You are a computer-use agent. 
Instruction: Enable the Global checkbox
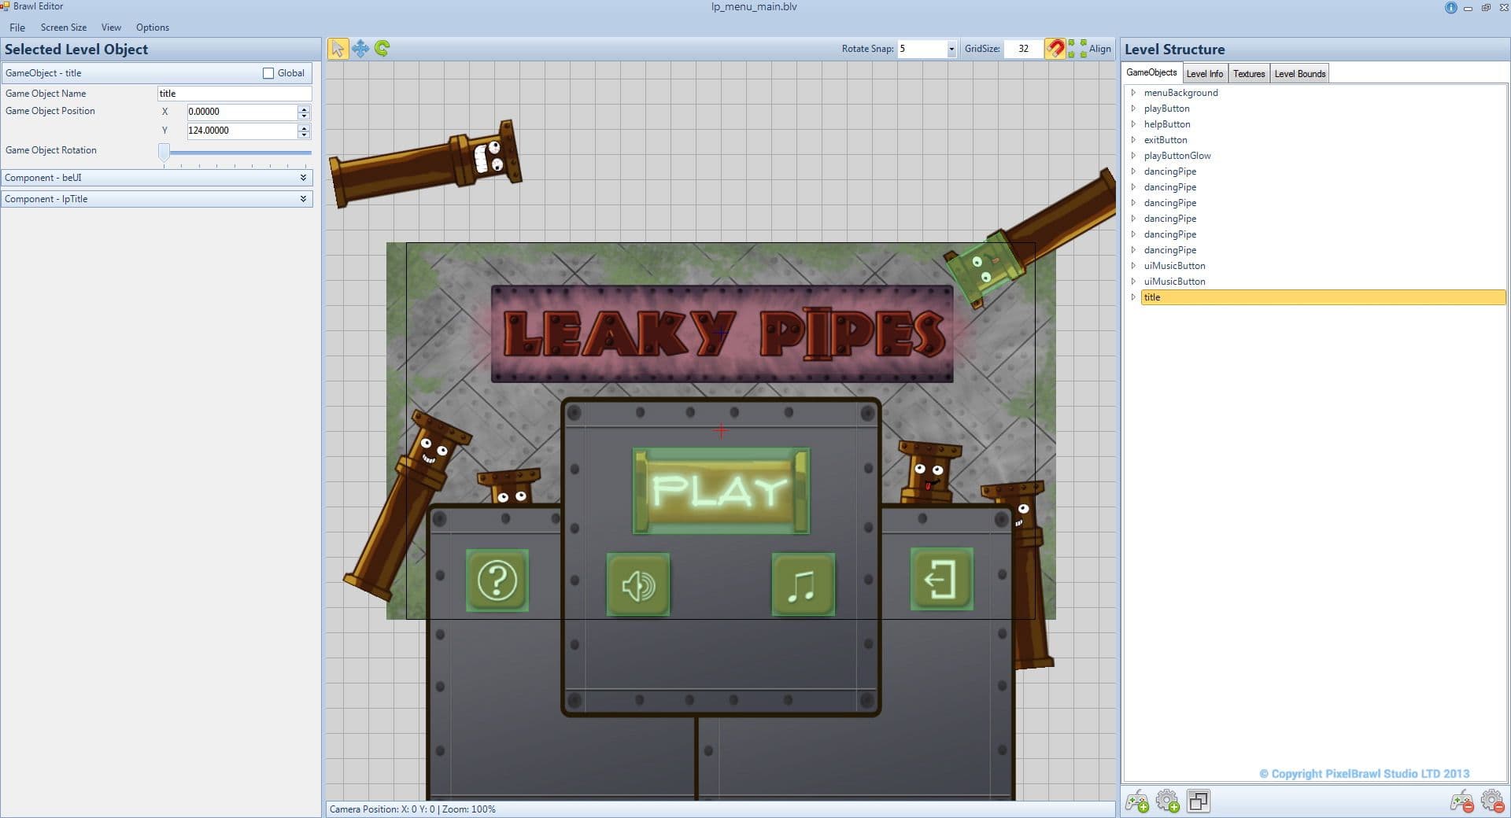(x=268, y=73)
